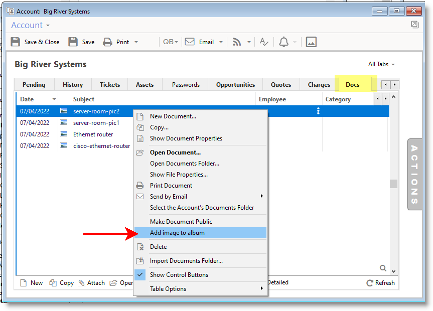Choose Make Document Public from menu

point(181,222)
